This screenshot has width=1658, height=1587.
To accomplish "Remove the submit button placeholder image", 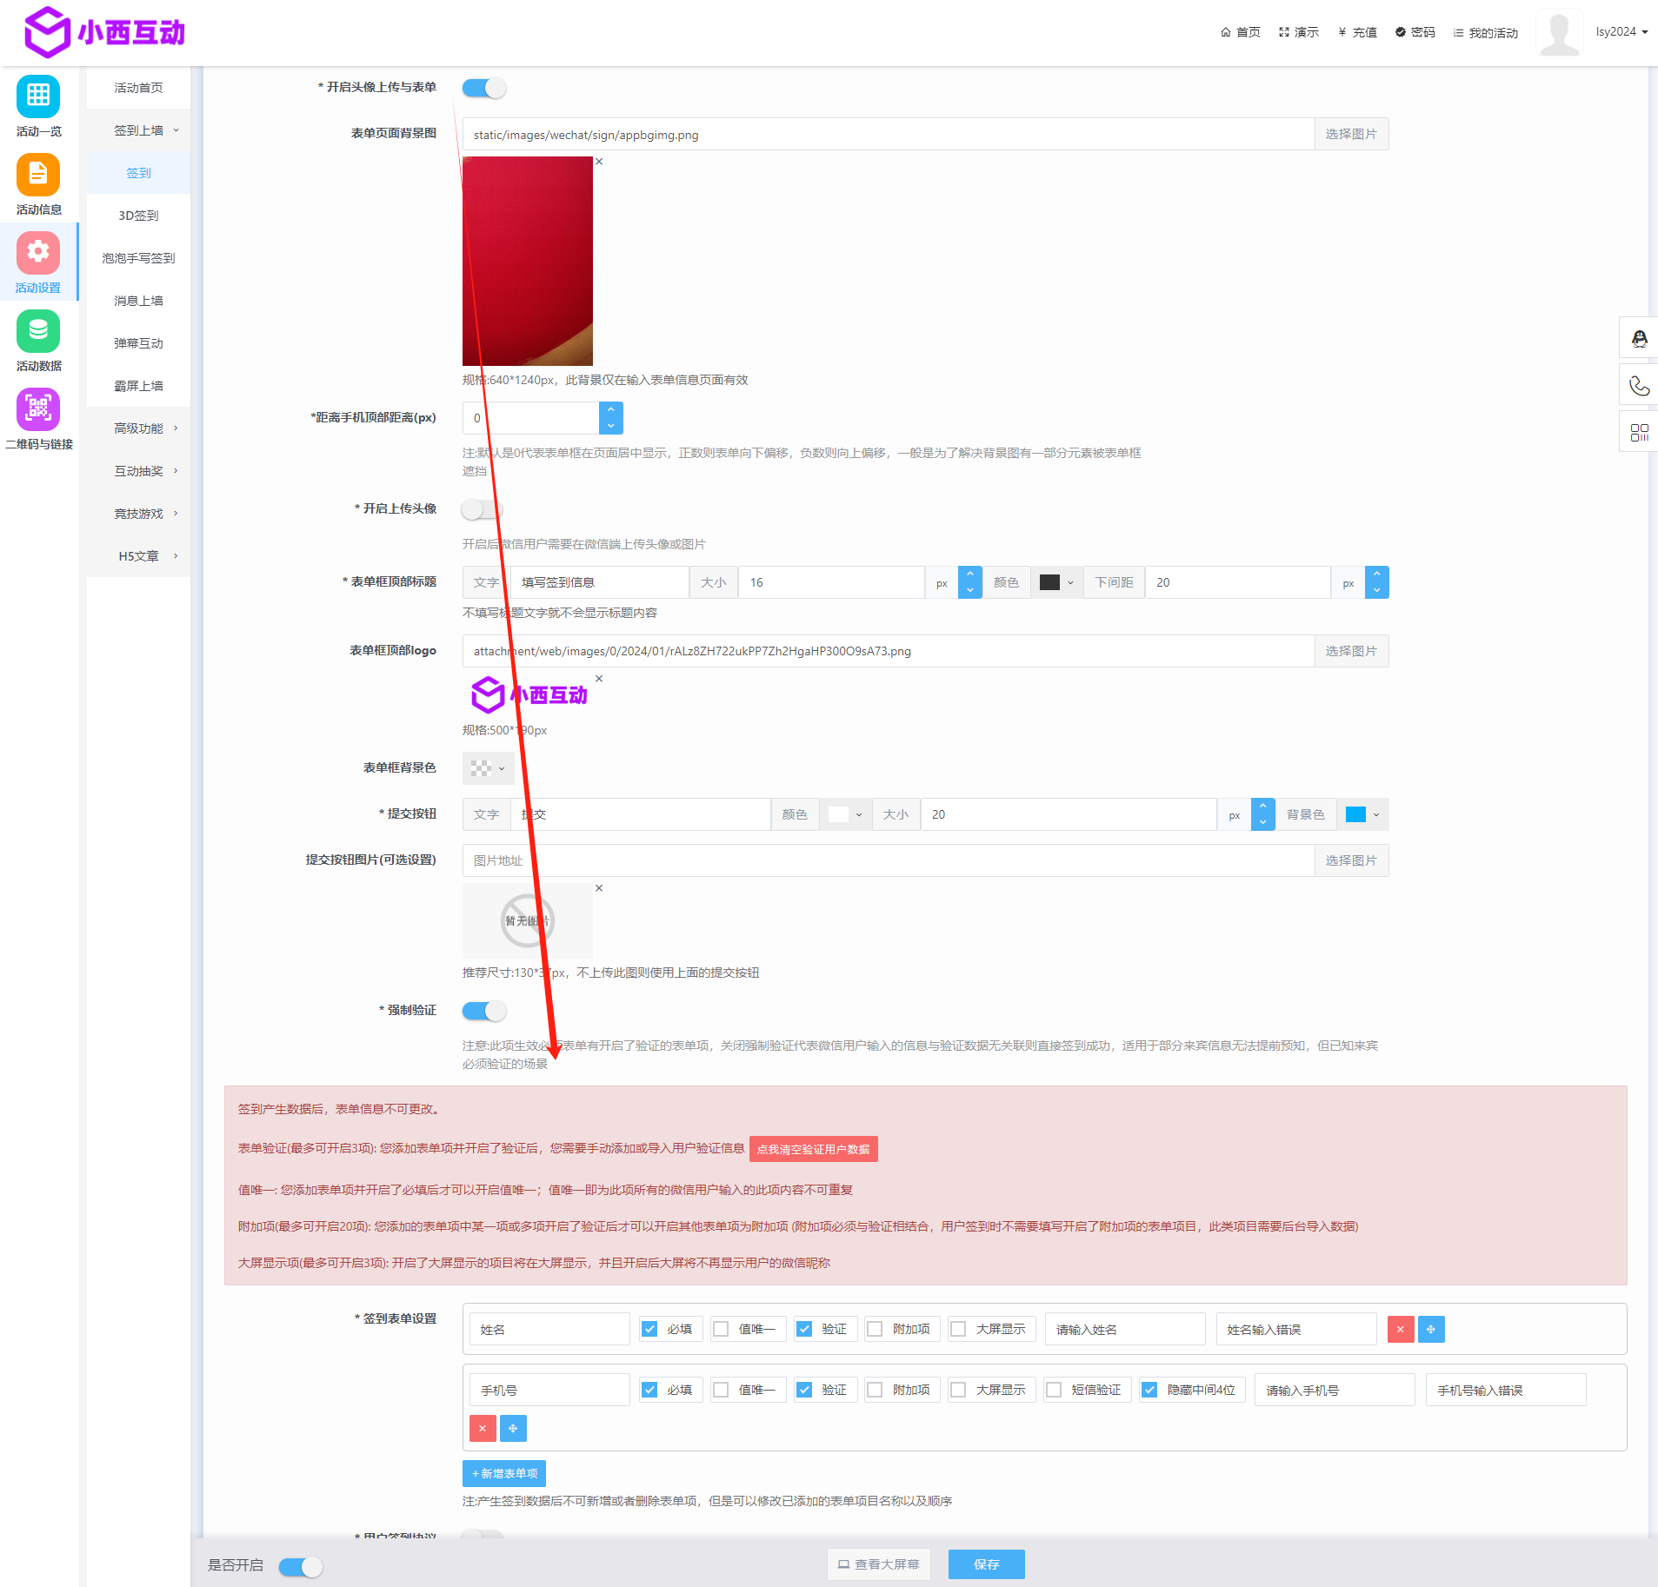I will [599, 888].
